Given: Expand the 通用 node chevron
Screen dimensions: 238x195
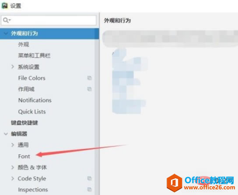Looking at the screenshot, I should [13, 145].
